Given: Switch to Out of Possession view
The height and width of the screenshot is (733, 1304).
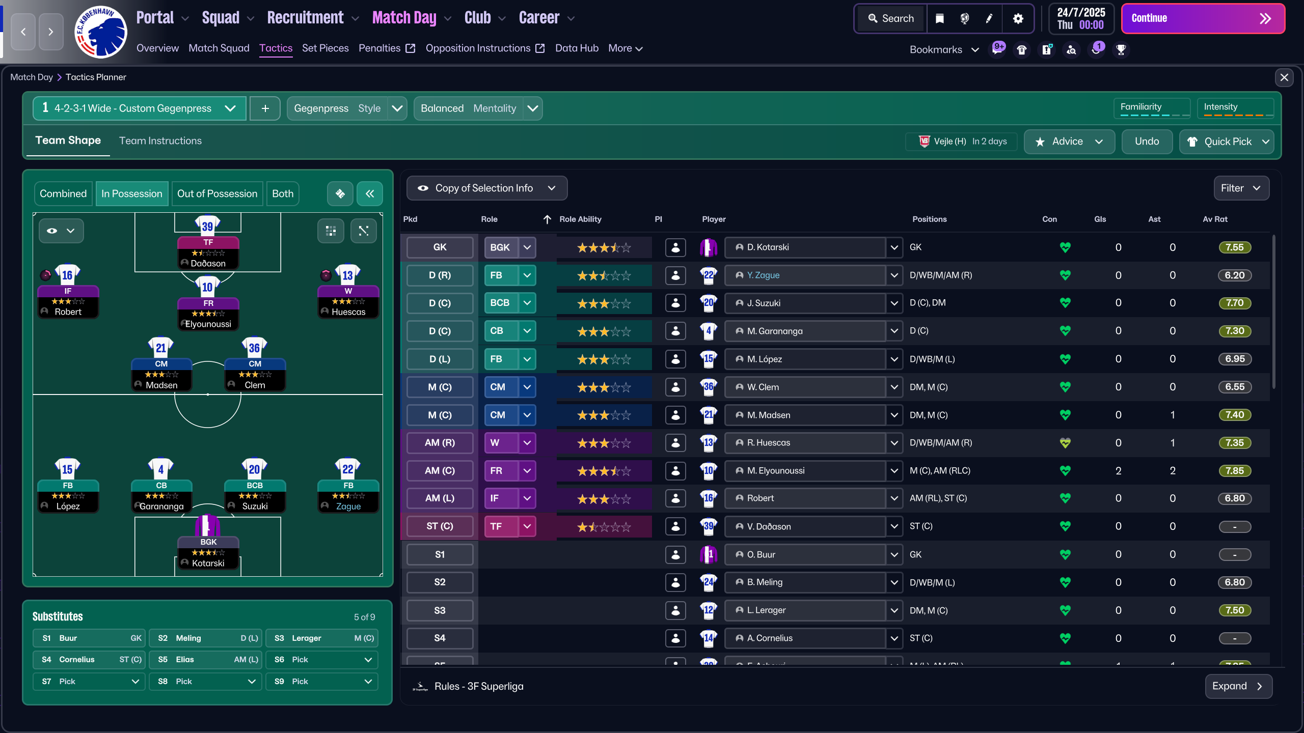Looking at the screenshot, I should click(x=217, y=194).
